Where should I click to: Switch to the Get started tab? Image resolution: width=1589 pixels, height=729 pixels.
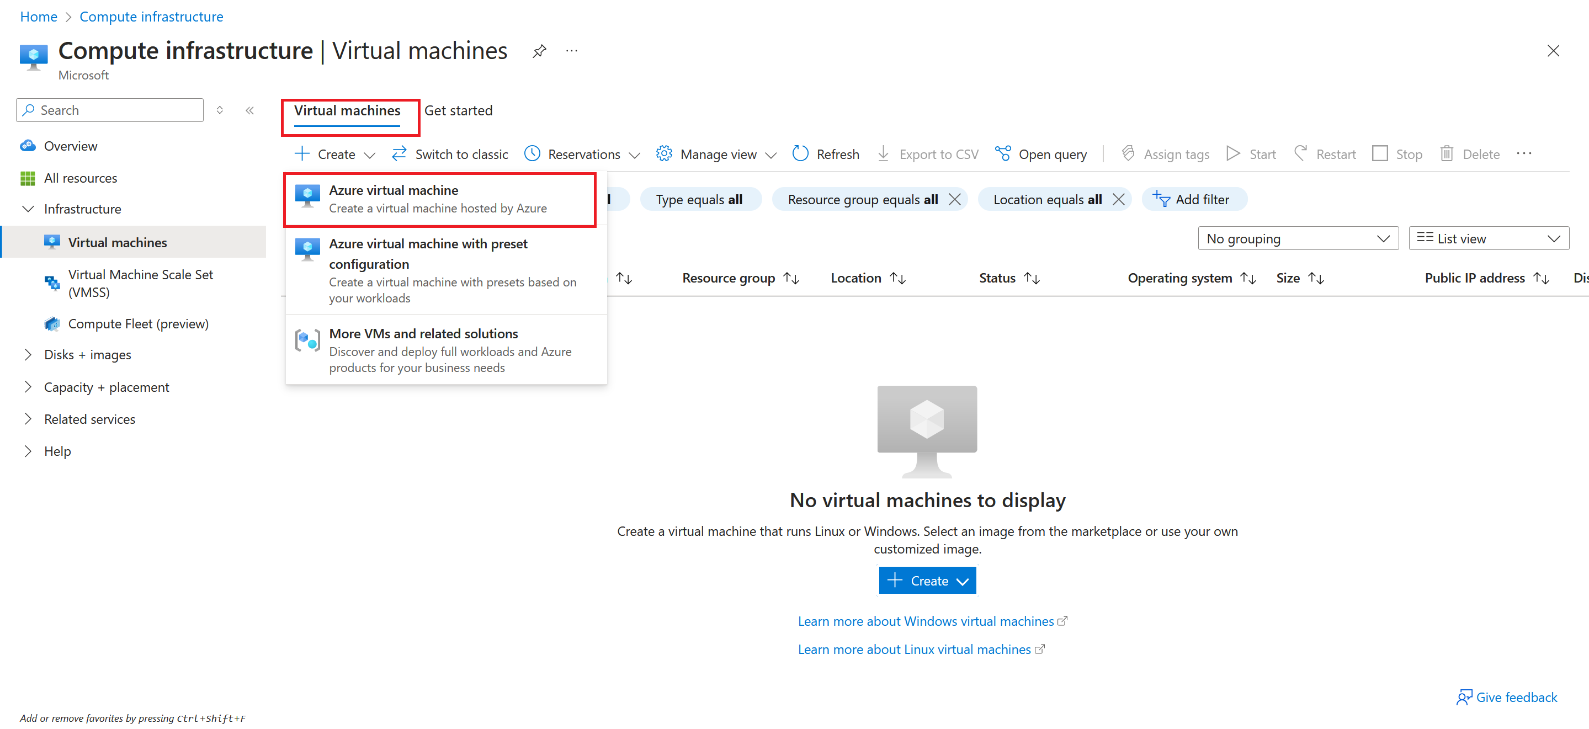(458, 111)
